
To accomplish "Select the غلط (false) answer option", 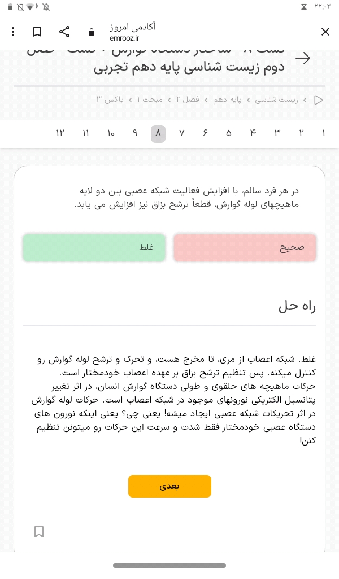I will [94, 248].
